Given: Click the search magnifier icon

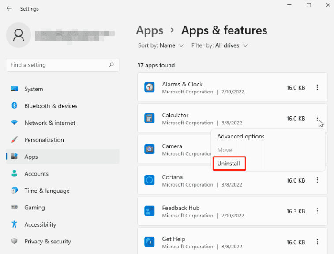Looking at the screenshot, I should [x=111, y=64].
